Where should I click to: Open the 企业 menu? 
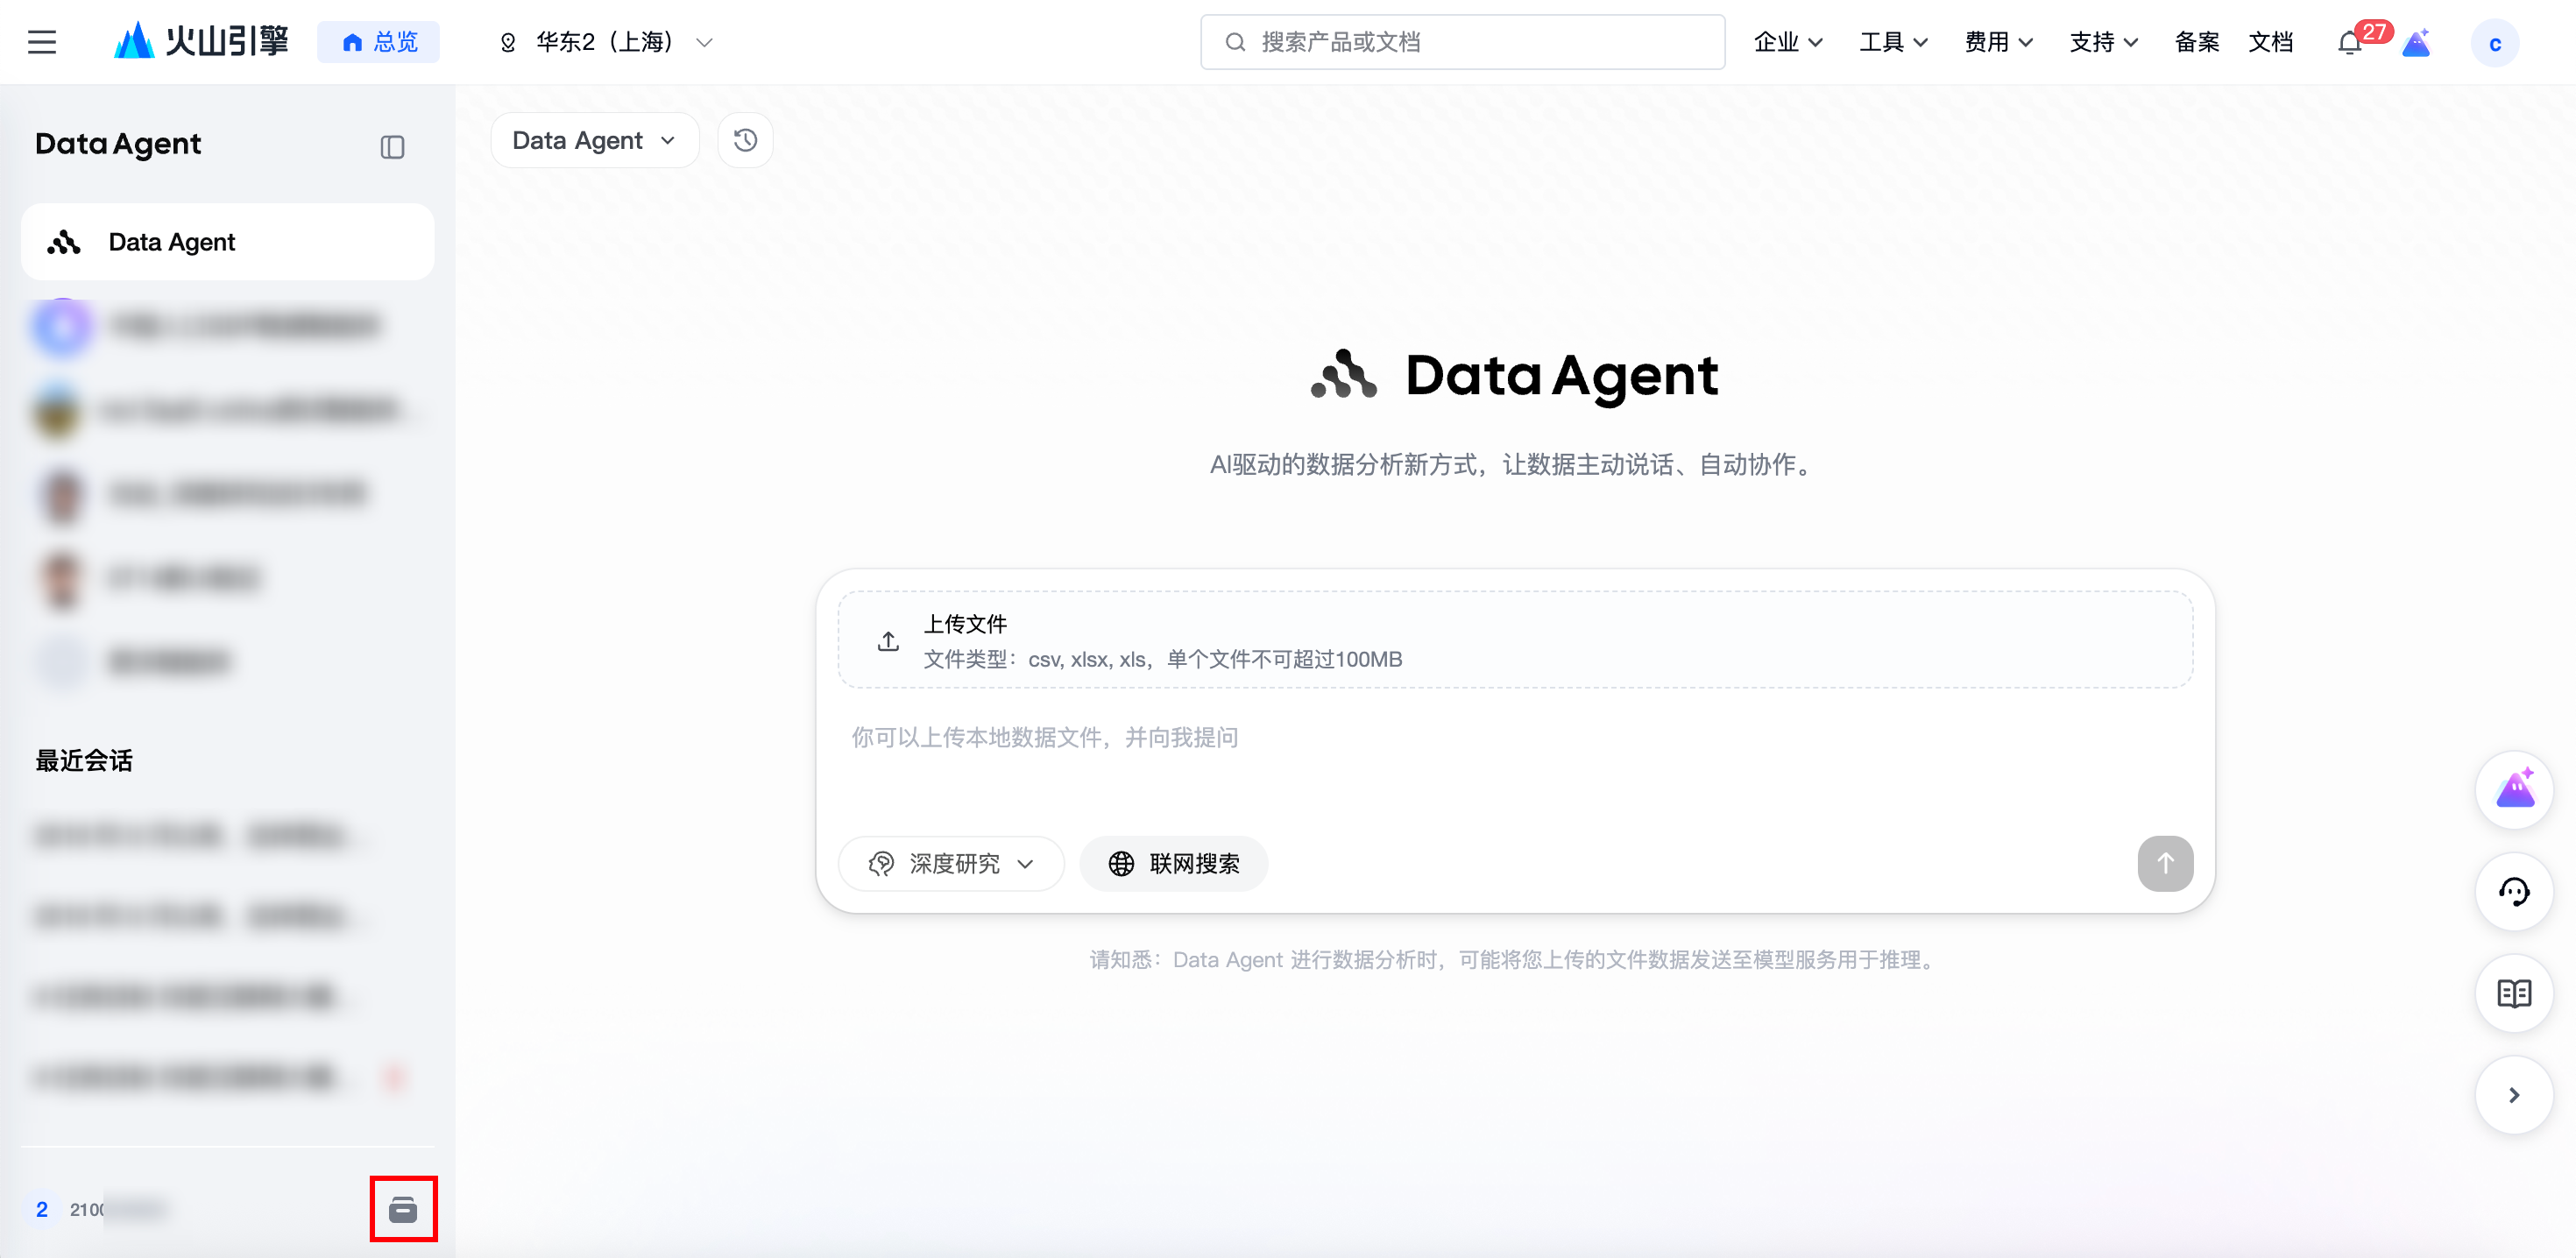(1788, 42)
